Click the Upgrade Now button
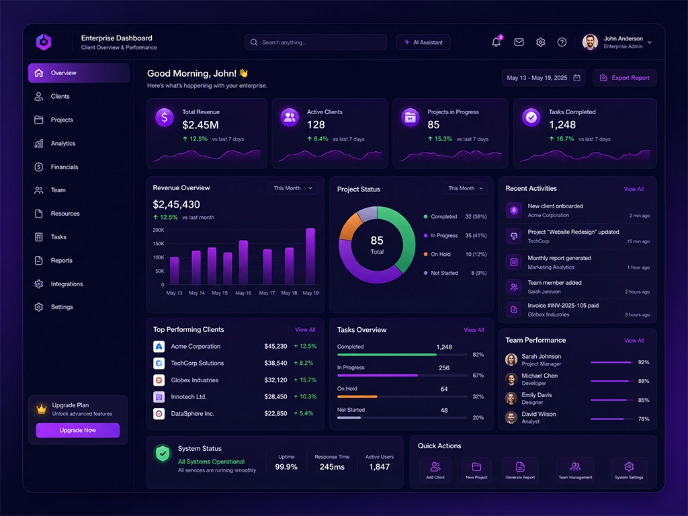 pyautogui.click(x=78, y=431)
